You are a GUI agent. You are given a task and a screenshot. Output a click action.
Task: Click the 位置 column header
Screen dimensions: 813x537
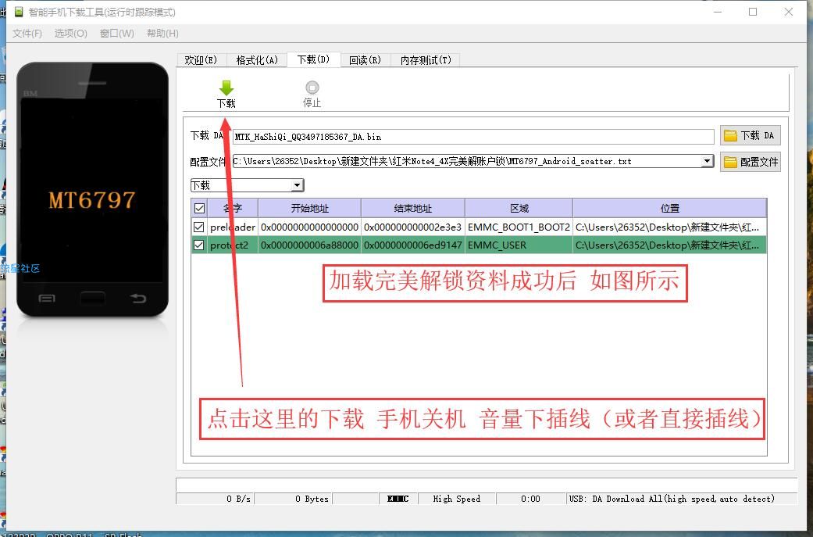click(669, 209)
